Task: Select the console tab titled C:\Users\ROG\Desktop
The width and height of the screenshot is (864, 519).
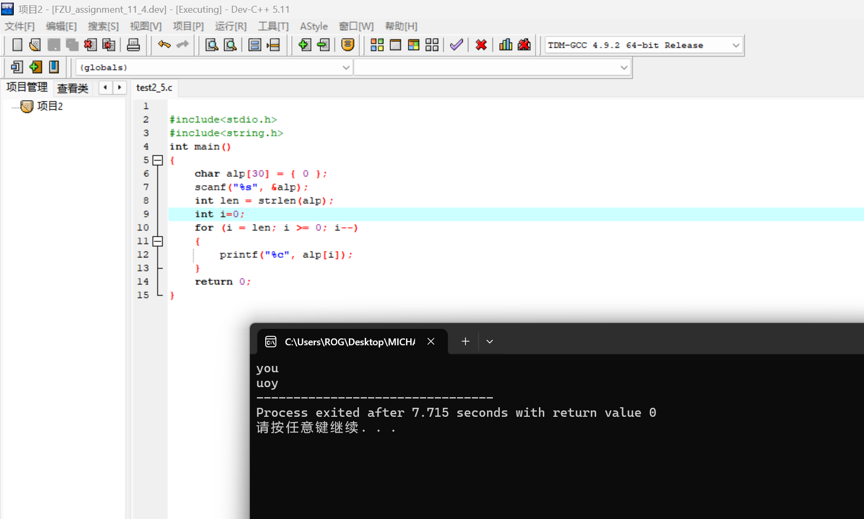Action: pyautogui.click(x=349, y=342)
